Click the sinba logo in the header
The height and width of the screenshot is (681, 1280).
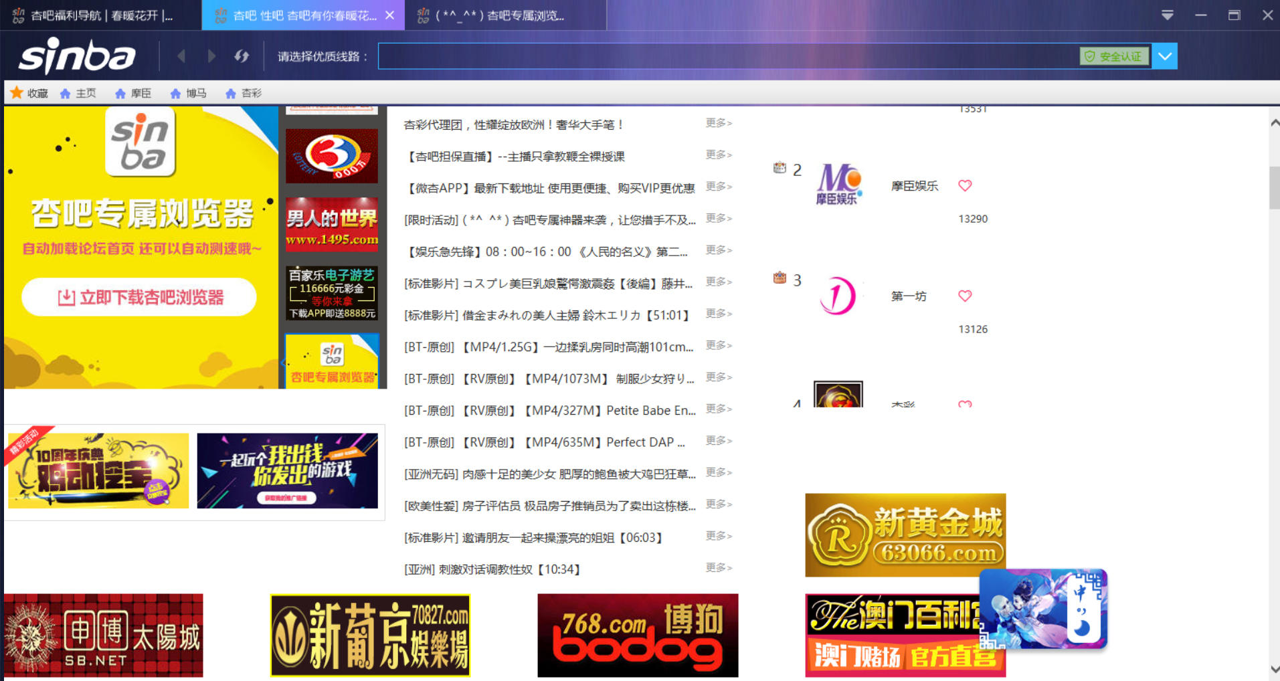point(77,56)
